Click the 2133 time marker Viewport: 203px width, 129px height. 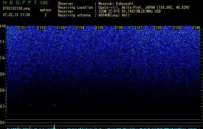pyautogui.click(x=61, y=28)
